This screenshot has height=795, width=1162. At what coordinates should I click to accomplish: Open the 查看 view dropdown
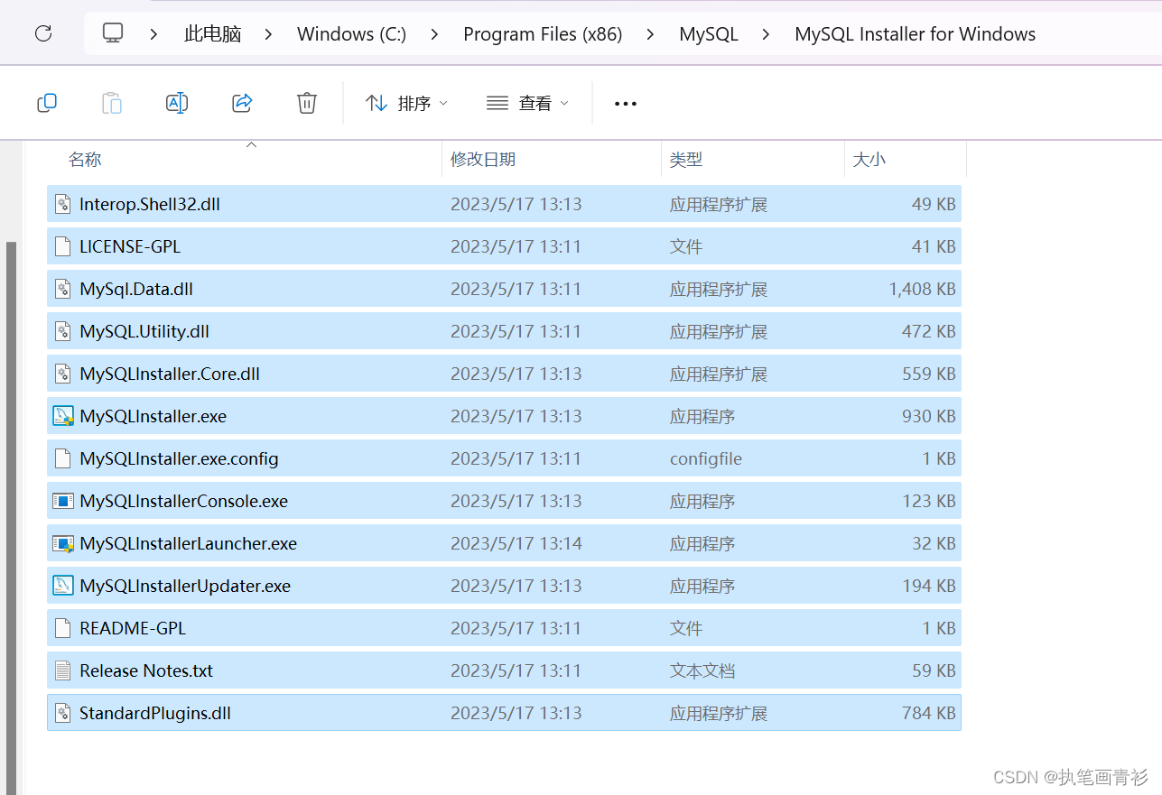(527, 103)
